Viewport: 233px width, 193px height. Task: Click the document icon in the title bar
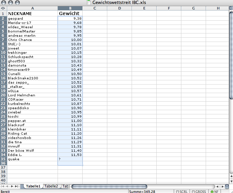tap(89, 3)
